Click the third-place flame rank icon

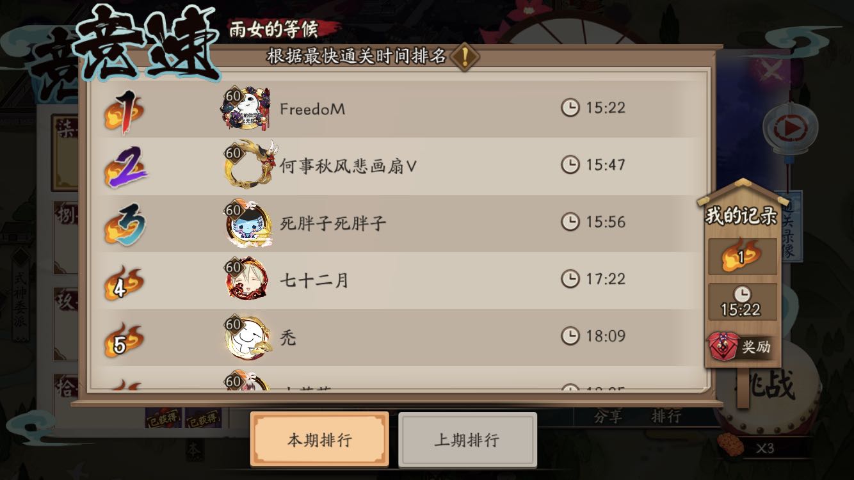[x=125, y=224]
